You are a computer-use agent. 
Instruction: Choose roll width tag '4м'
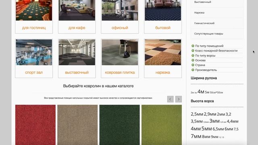click(x=201, y=92)
